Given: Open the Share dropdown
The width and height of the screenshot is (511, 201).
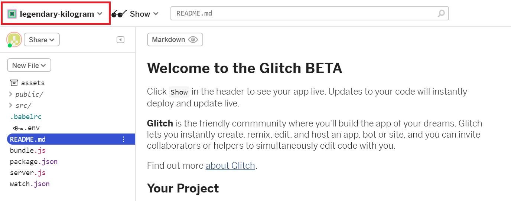Looking at the screenshot, I should coord(42,40).
